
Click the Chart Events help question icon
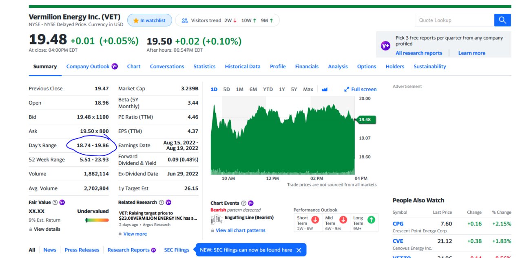pos(243,203)
